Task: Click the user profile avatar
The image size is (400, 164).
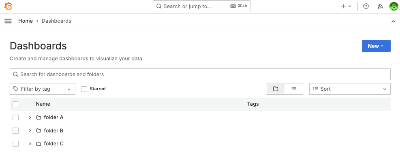Action: (393, 6)
